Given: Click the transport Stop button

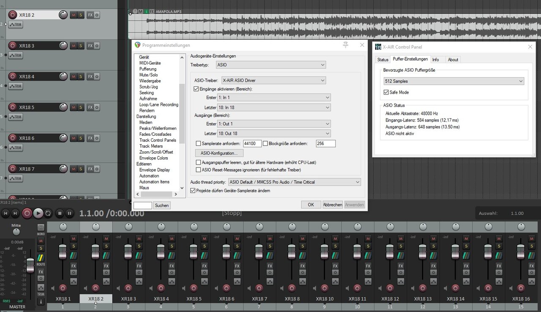Looking at the screenshot, I should tap(60, 213).
